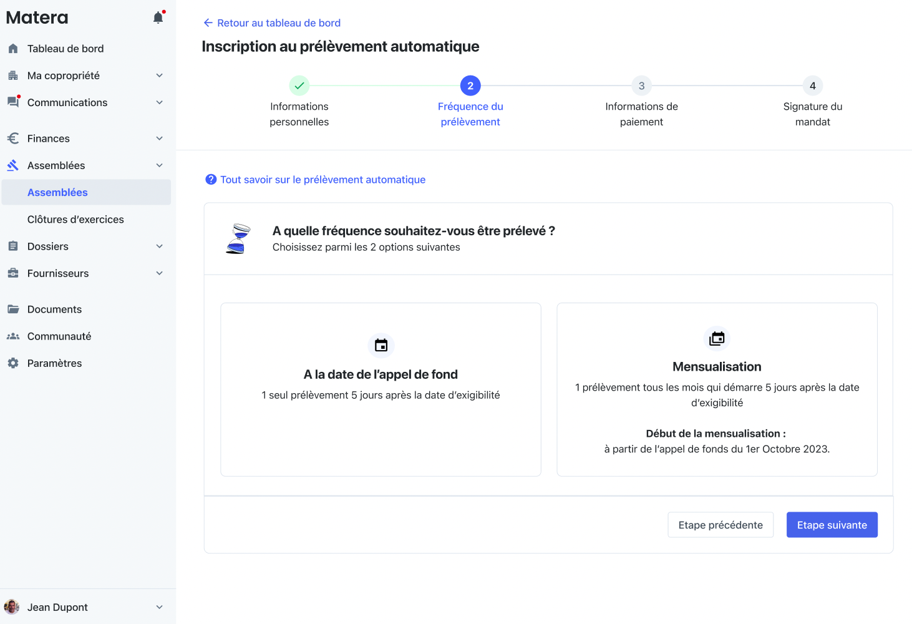
Task: Open Clôtures d'exercices submenu item
Action: pyautogui.click(x=75, y=220)
